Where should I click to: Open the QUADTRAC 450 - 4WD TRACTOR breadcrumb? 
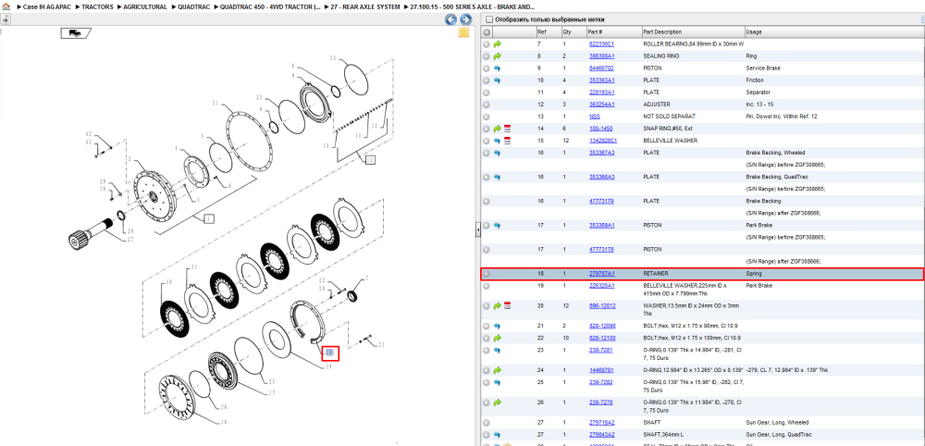point(270,7)
